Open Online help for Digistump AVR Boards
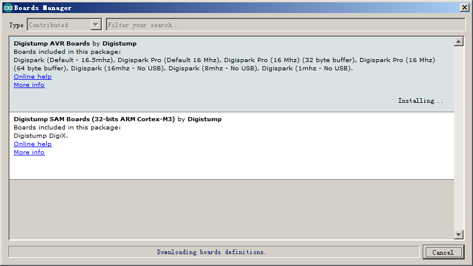This screenshot has height=266, width=473. pyautogui.click(x=33, y=77)
